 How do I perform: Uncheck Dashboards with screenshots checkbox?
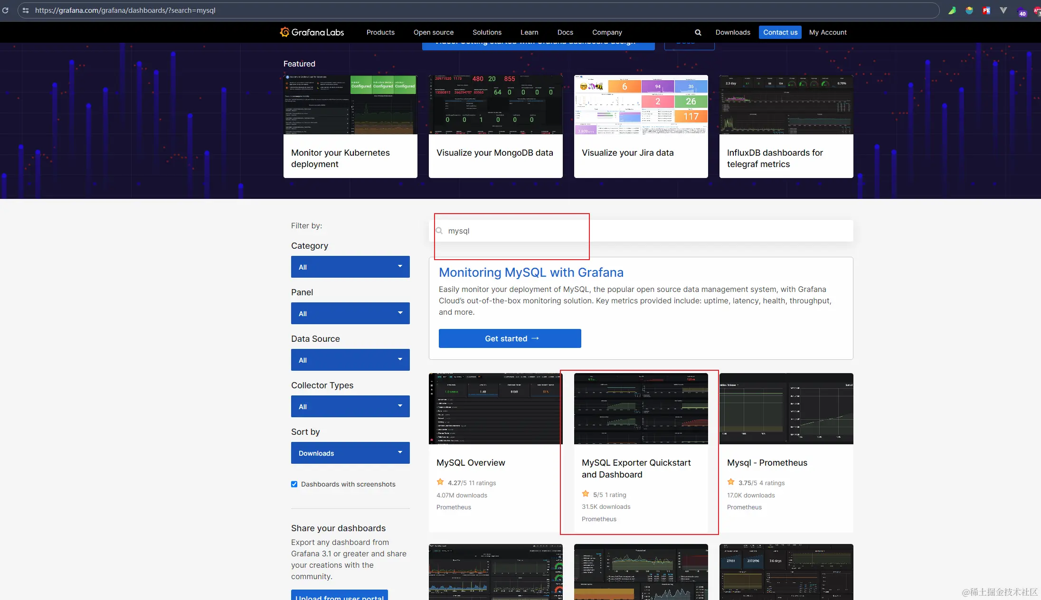(294, 484)
